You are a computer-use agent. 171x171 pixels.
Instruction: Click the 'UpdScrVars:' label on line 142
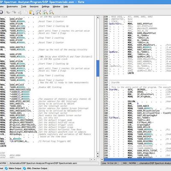tap(115, 24)
